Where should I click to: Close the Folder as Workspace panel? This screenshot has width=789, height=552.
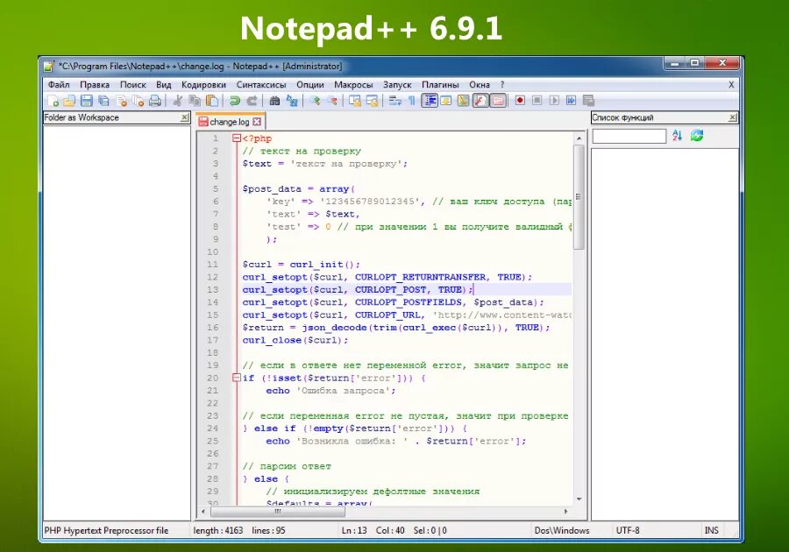click(185, 117)
